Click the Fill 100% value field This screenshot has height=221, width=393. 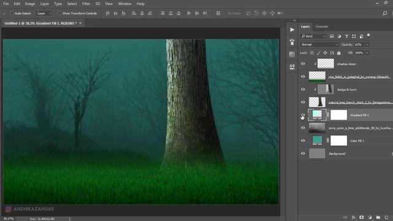[x=359, y=53]
